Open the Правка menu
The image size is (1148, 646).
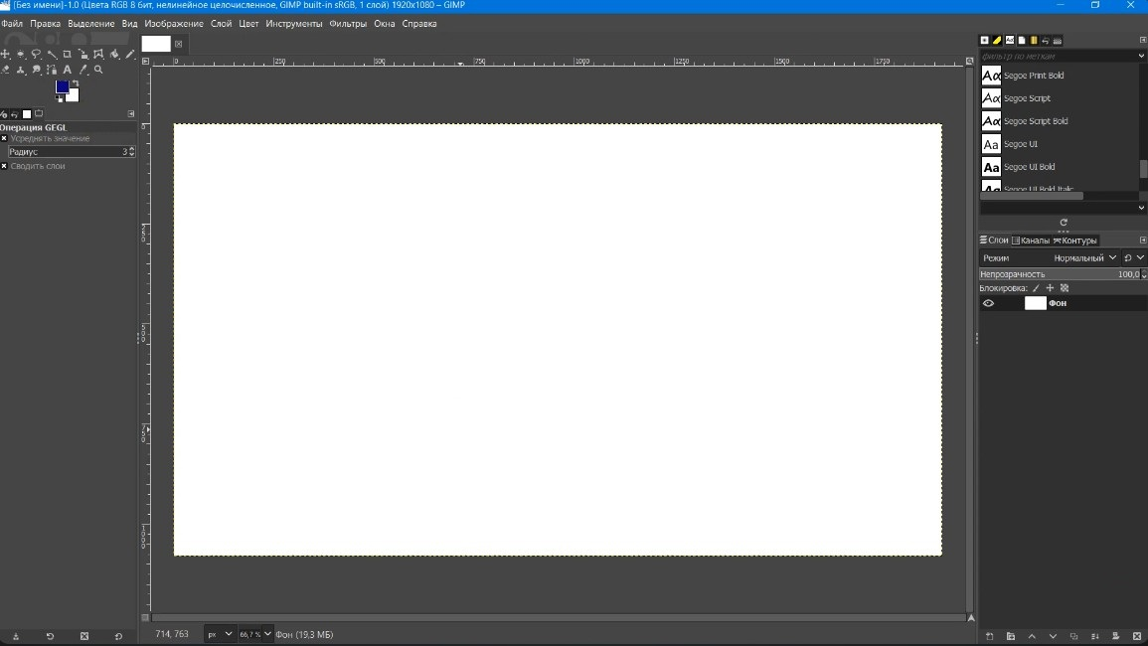[x=46, y=24]
